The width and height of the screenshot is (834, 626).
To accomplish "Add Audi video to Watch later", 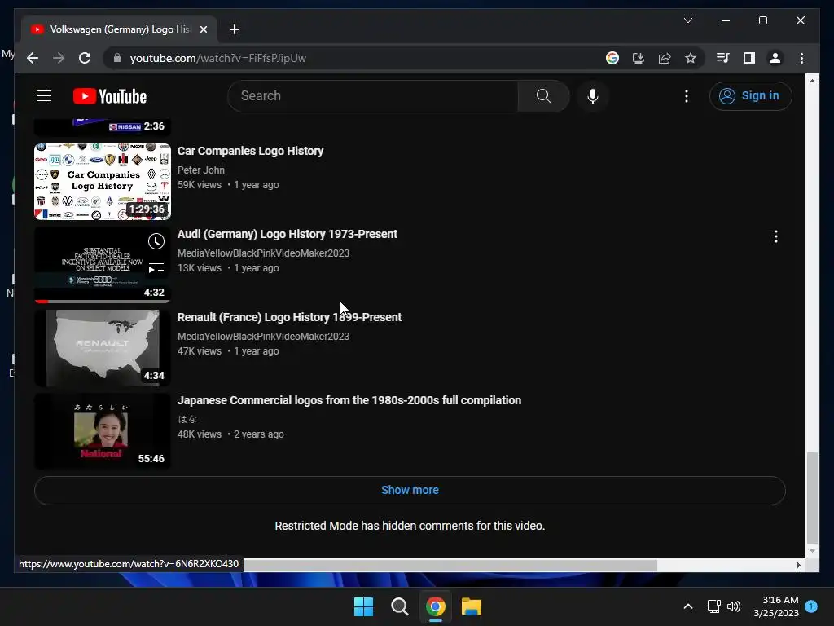I will pos(156,241).
